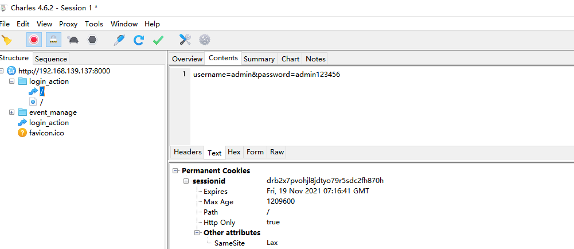Collapse the Other attributes node

[197, 232]
